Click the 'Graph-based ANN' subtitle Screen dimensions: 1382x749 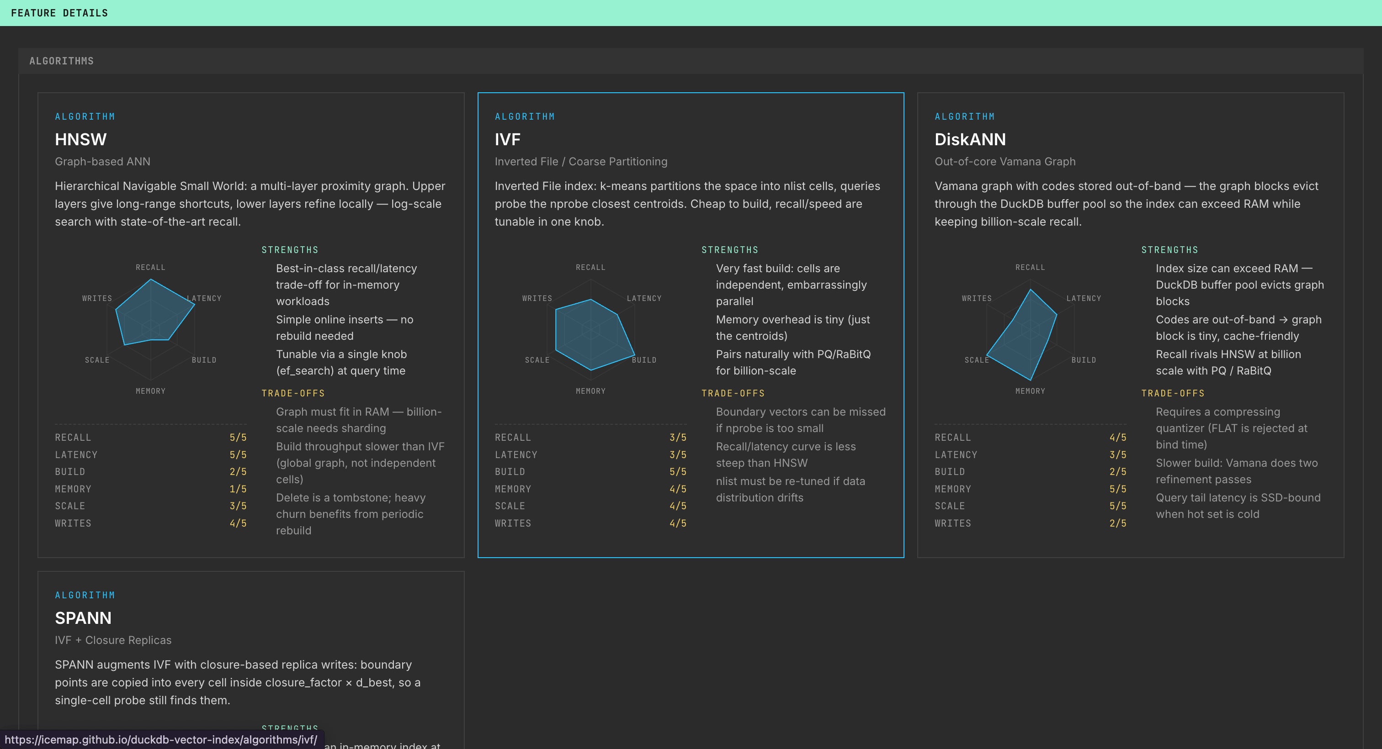pos(102,161)
